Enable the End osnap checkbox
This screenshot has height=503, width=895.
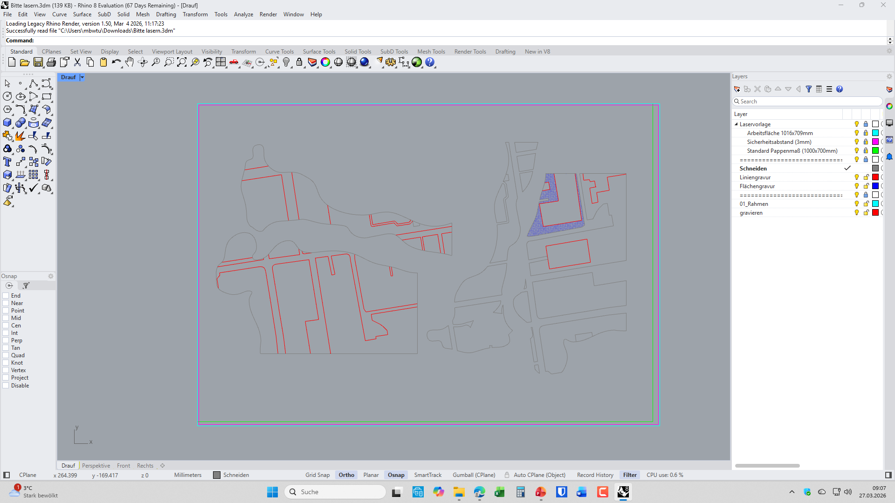(x=6, y=296)
